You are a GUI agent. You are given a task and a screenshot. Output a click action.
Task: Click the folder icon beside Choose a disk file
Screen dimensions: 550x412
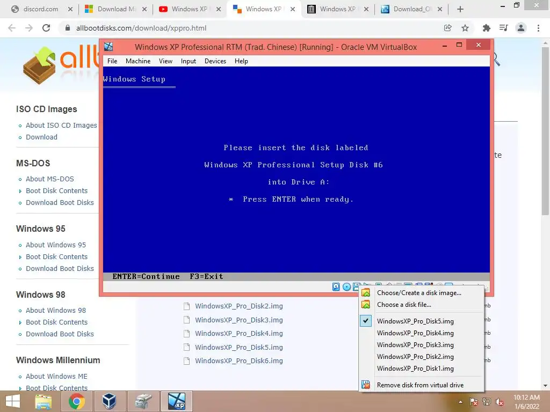pyautogui.click(x=366, y=305)
